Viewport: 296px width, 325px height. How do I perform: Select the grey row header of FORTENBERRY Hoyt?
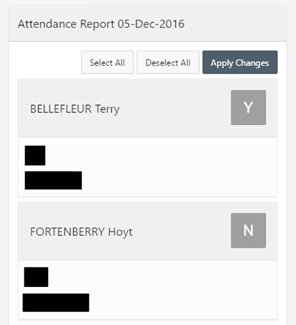click(x=148, y=231)
